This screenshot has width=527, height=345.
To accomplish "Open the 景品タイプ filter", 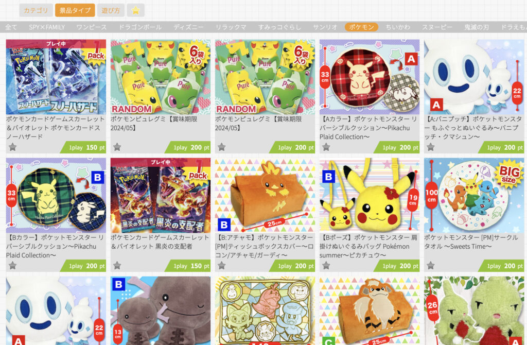I will (75, 10).
